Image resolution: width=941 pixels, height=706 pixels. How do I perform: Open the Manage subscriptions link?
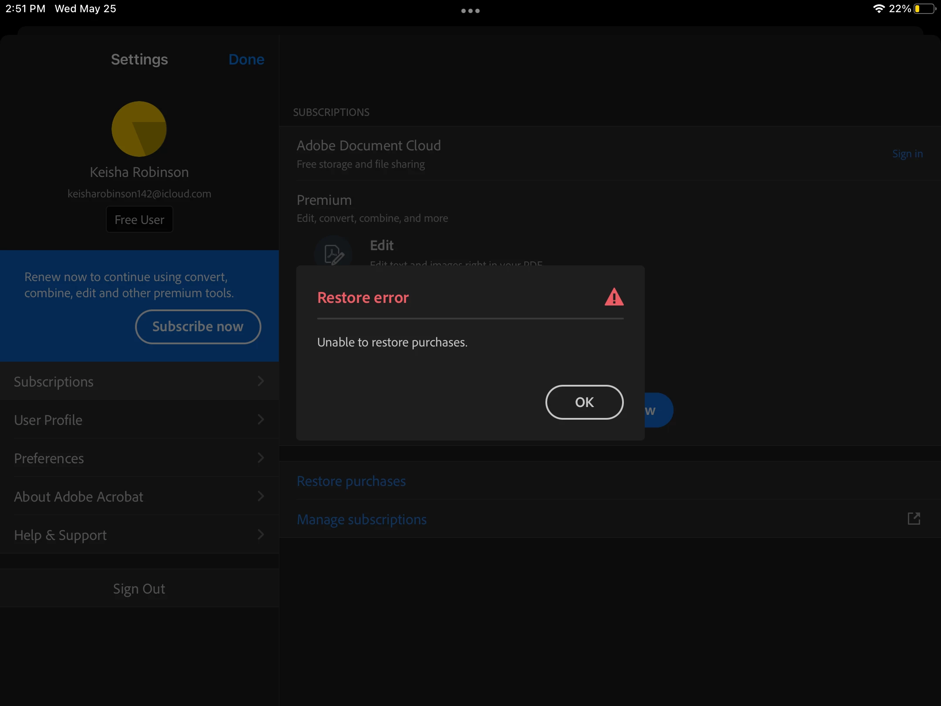[x=362, y=519]
